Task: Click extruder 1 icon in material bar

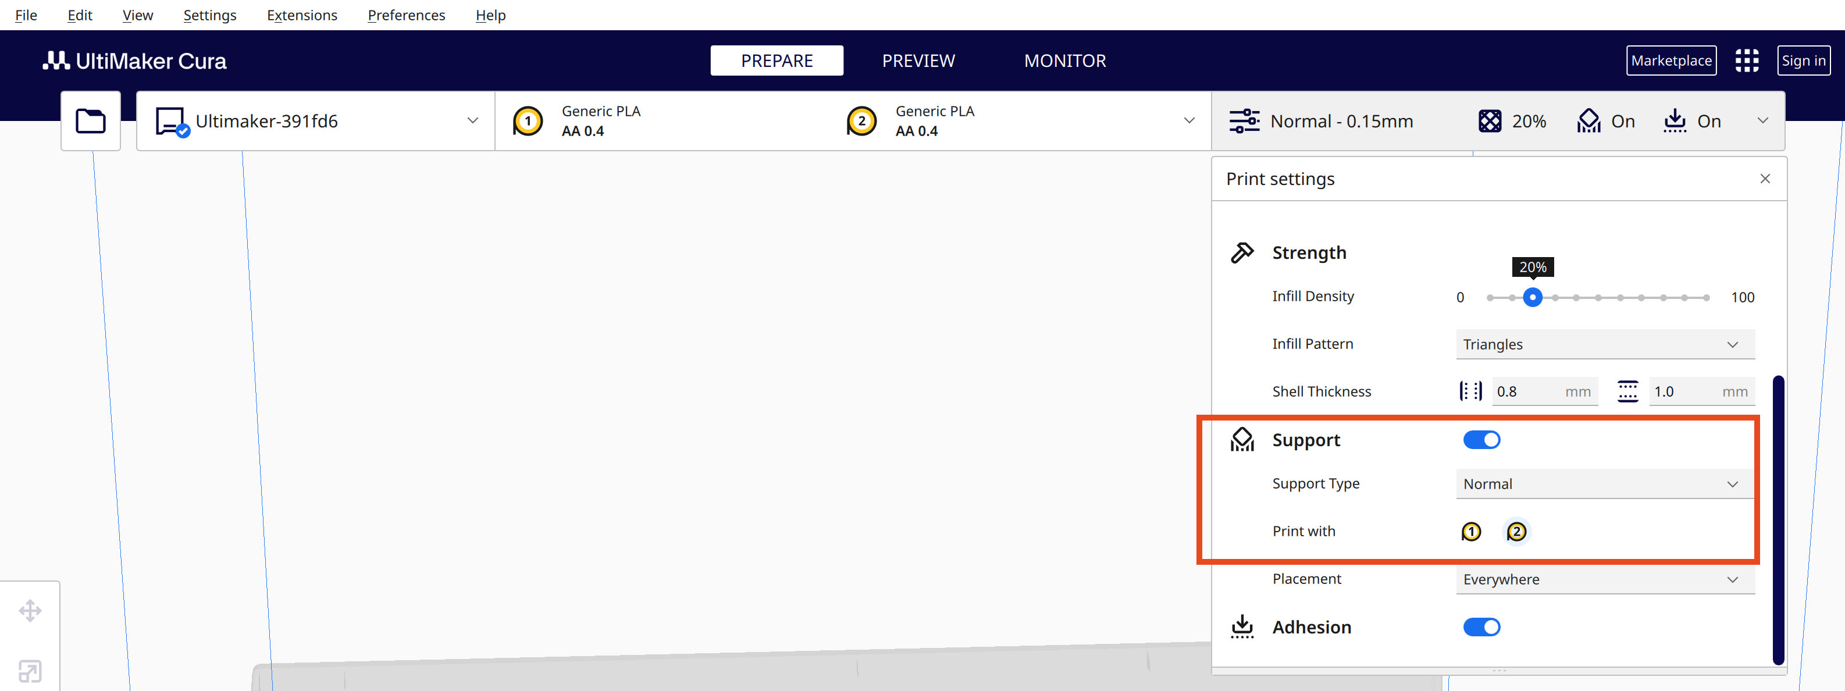Action: 528,121
